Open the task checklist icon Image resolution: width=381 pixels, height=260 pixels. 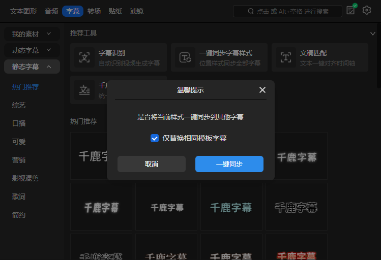pyautogui.click(x=351, y=10)
